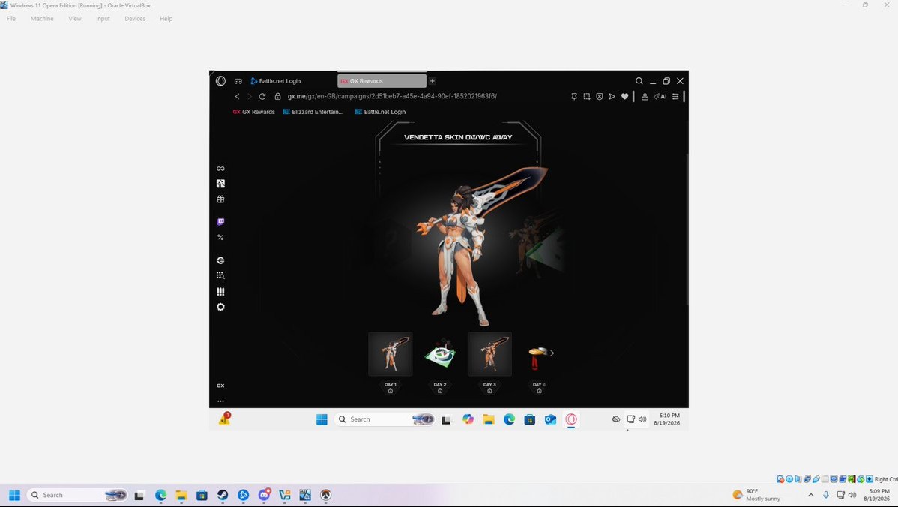The image size is (898, 507).
Task: Select the Day 3 Vendetta skin thumbnail
Action: pos(489,353)
